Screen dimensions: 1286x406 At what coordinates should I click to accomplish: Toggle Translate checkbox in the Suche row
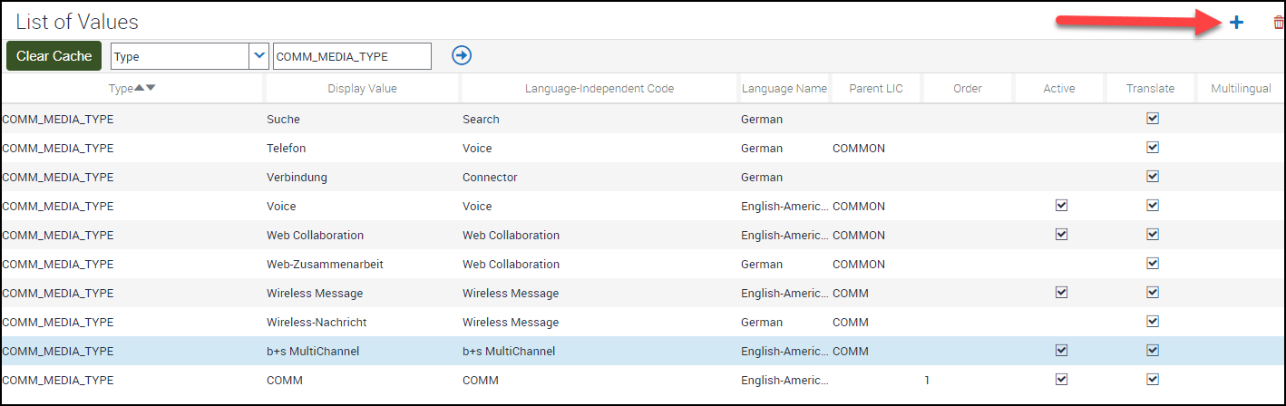1153,119
